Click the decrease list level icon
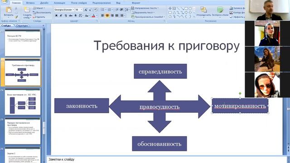 (117, 10)
